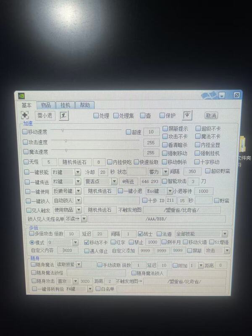Open the 复活点 dropdown

point(100,181)
